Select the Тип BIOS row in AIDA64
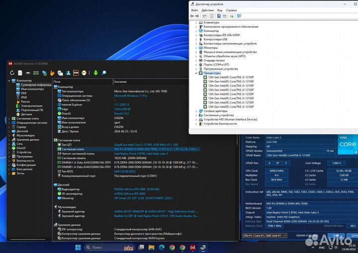Screen dimensions: 358x253 point(67,171)
